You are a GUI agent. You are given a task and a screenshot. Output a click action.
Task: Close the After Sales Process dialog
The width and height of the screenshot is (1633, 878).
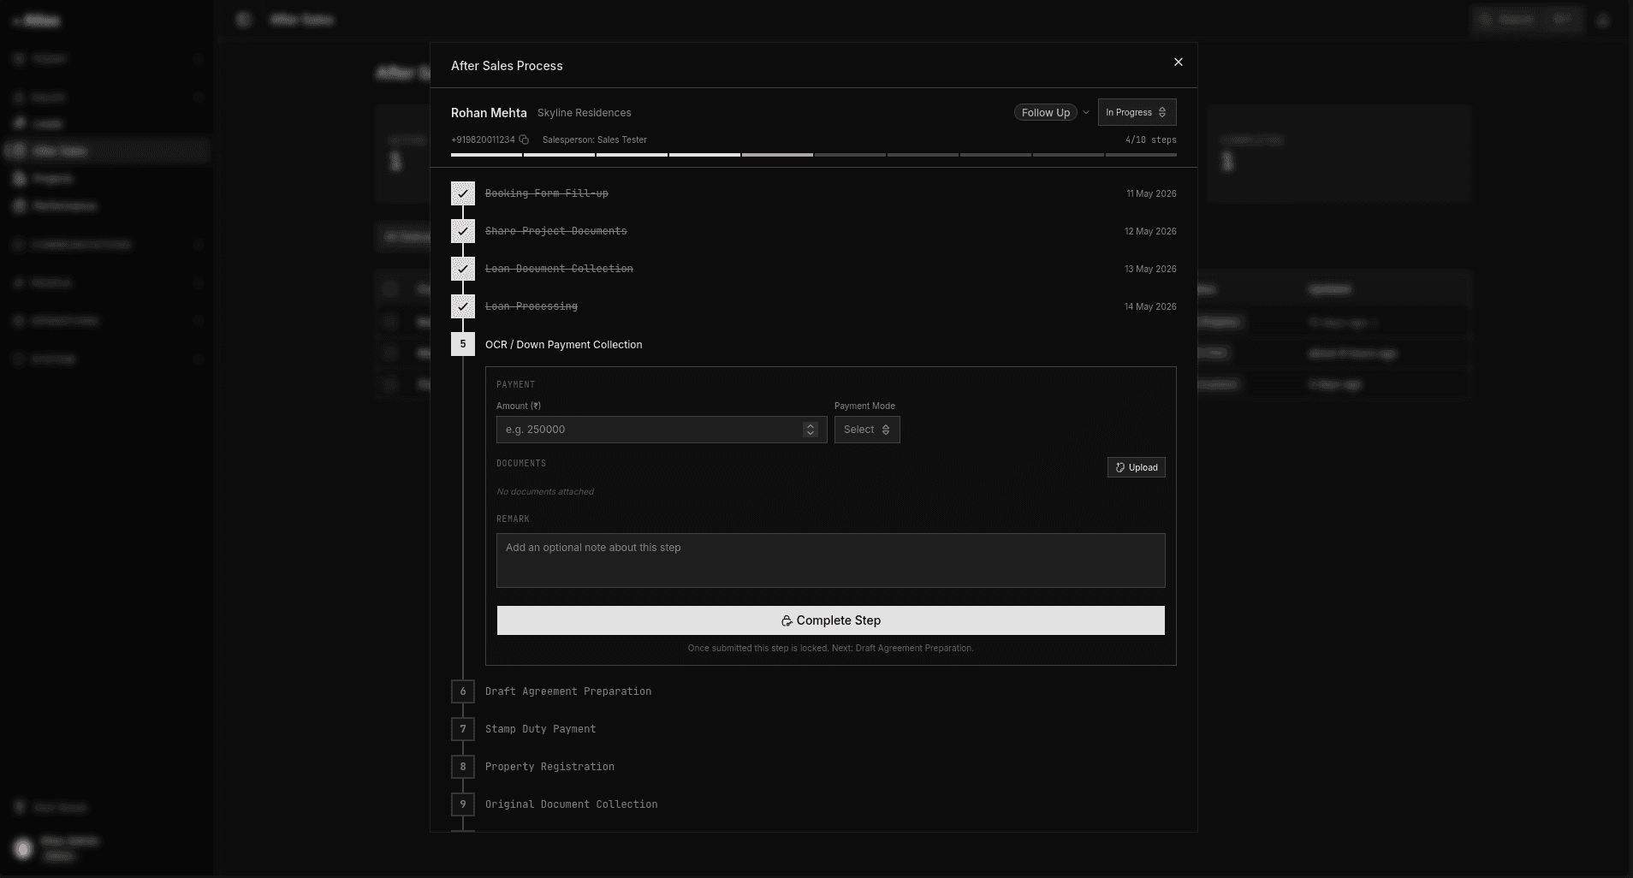(x=1179, y=62)
